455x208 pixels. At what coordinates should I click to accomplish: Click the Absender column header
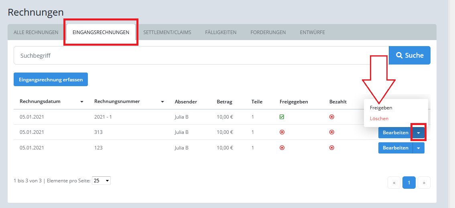186,102
